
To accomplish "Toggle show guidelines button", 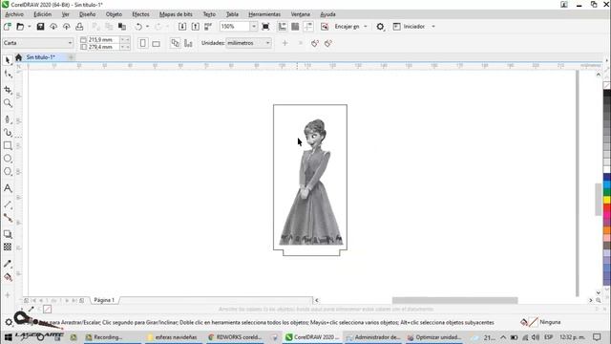I will click(x=308, y=27).
